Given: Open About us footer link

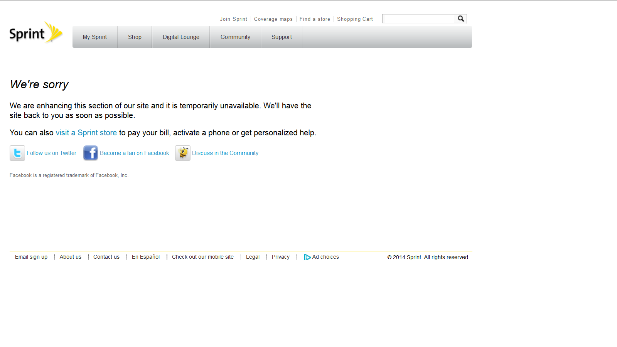Looking at the screenshot, I should point(71,257).
